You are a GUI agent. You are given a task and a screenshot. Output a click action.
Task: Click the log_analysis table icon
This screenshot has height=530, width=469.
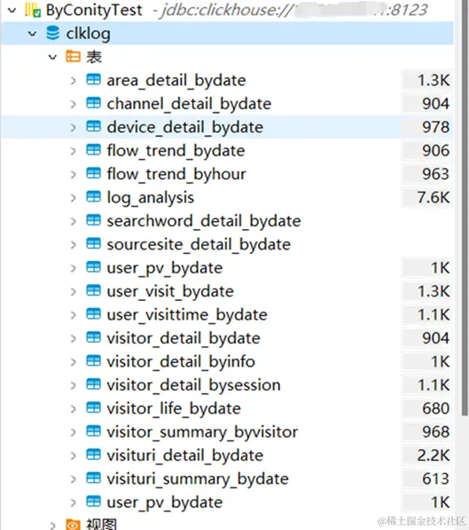93,197
